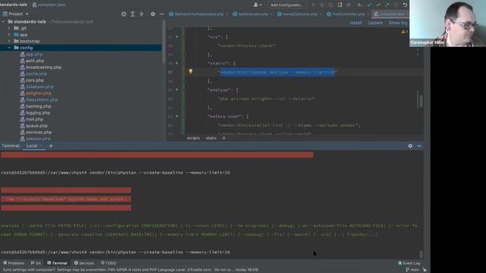Click the editor vertical scrollbar thumb

pyautogui.click(x=421, y=101)
